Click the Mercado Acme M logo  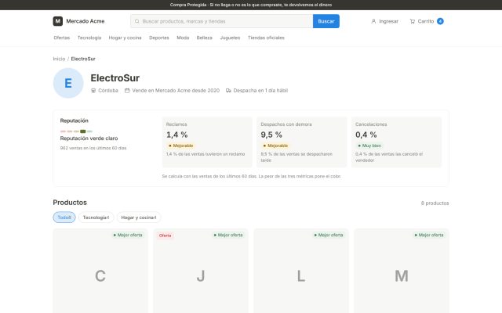(x=57, y=21)
